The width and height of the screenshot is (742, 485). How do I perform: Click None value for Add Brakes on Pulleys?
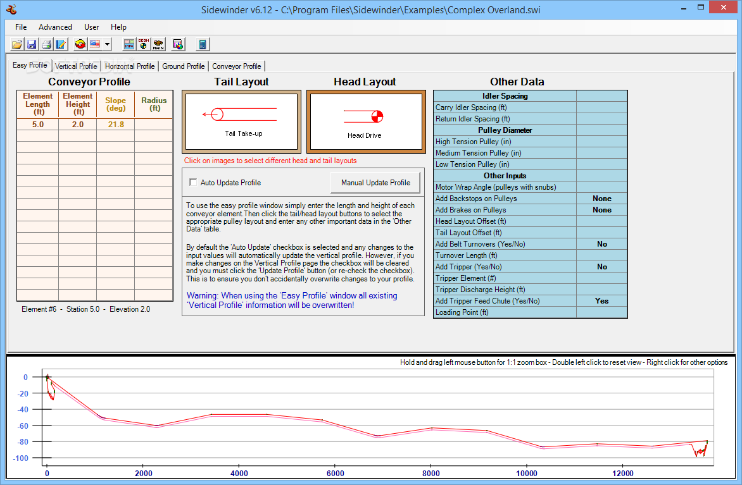pos(601,210)
